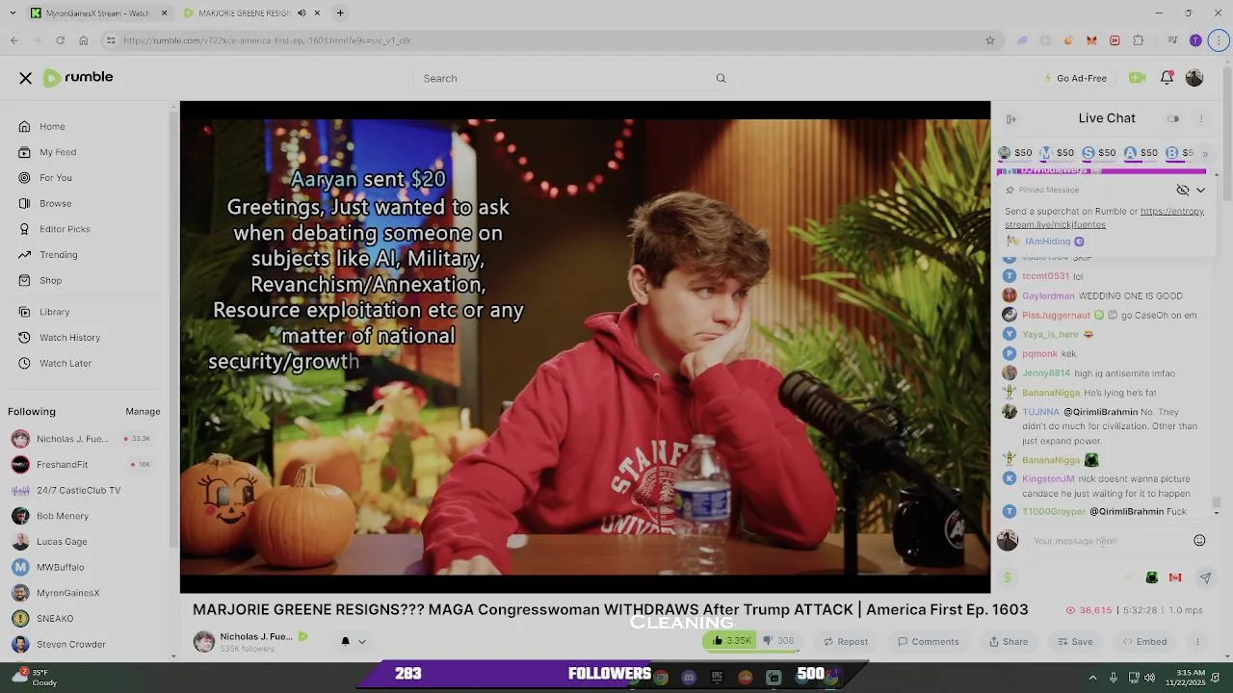
Task: Click the search magnifier icon
Action: [721, 78]
